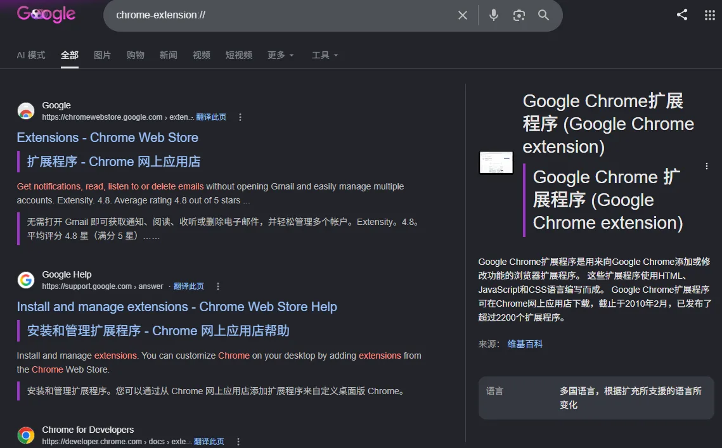Expand the 工具 dropdown
The height and width of the screenshot is (448, 722).
(325, 55)
